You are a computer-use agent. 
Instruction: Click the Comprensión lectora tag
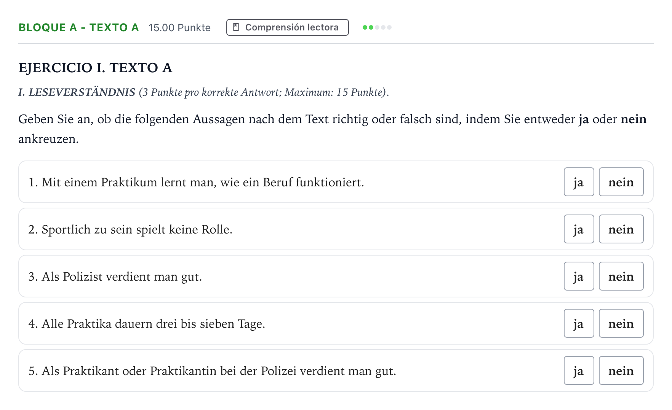pyautogui.click(x=288, y=27)
